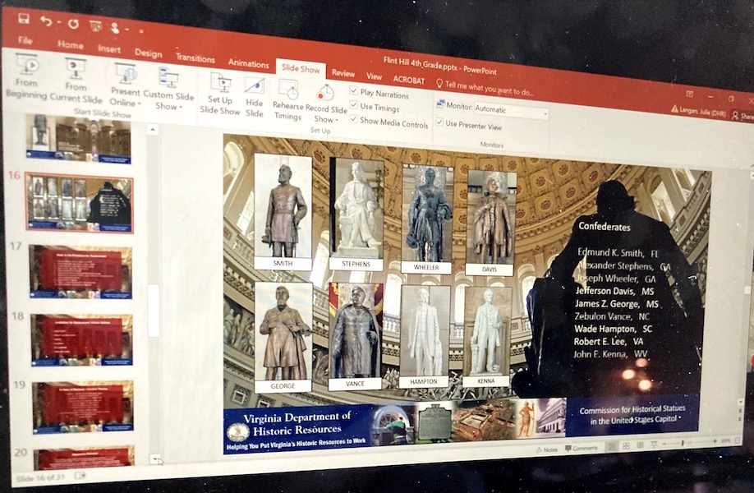Toggle the Use Timings checkbox
The height and width of the screenshot is (493, 754).
[x=353, y=105]
